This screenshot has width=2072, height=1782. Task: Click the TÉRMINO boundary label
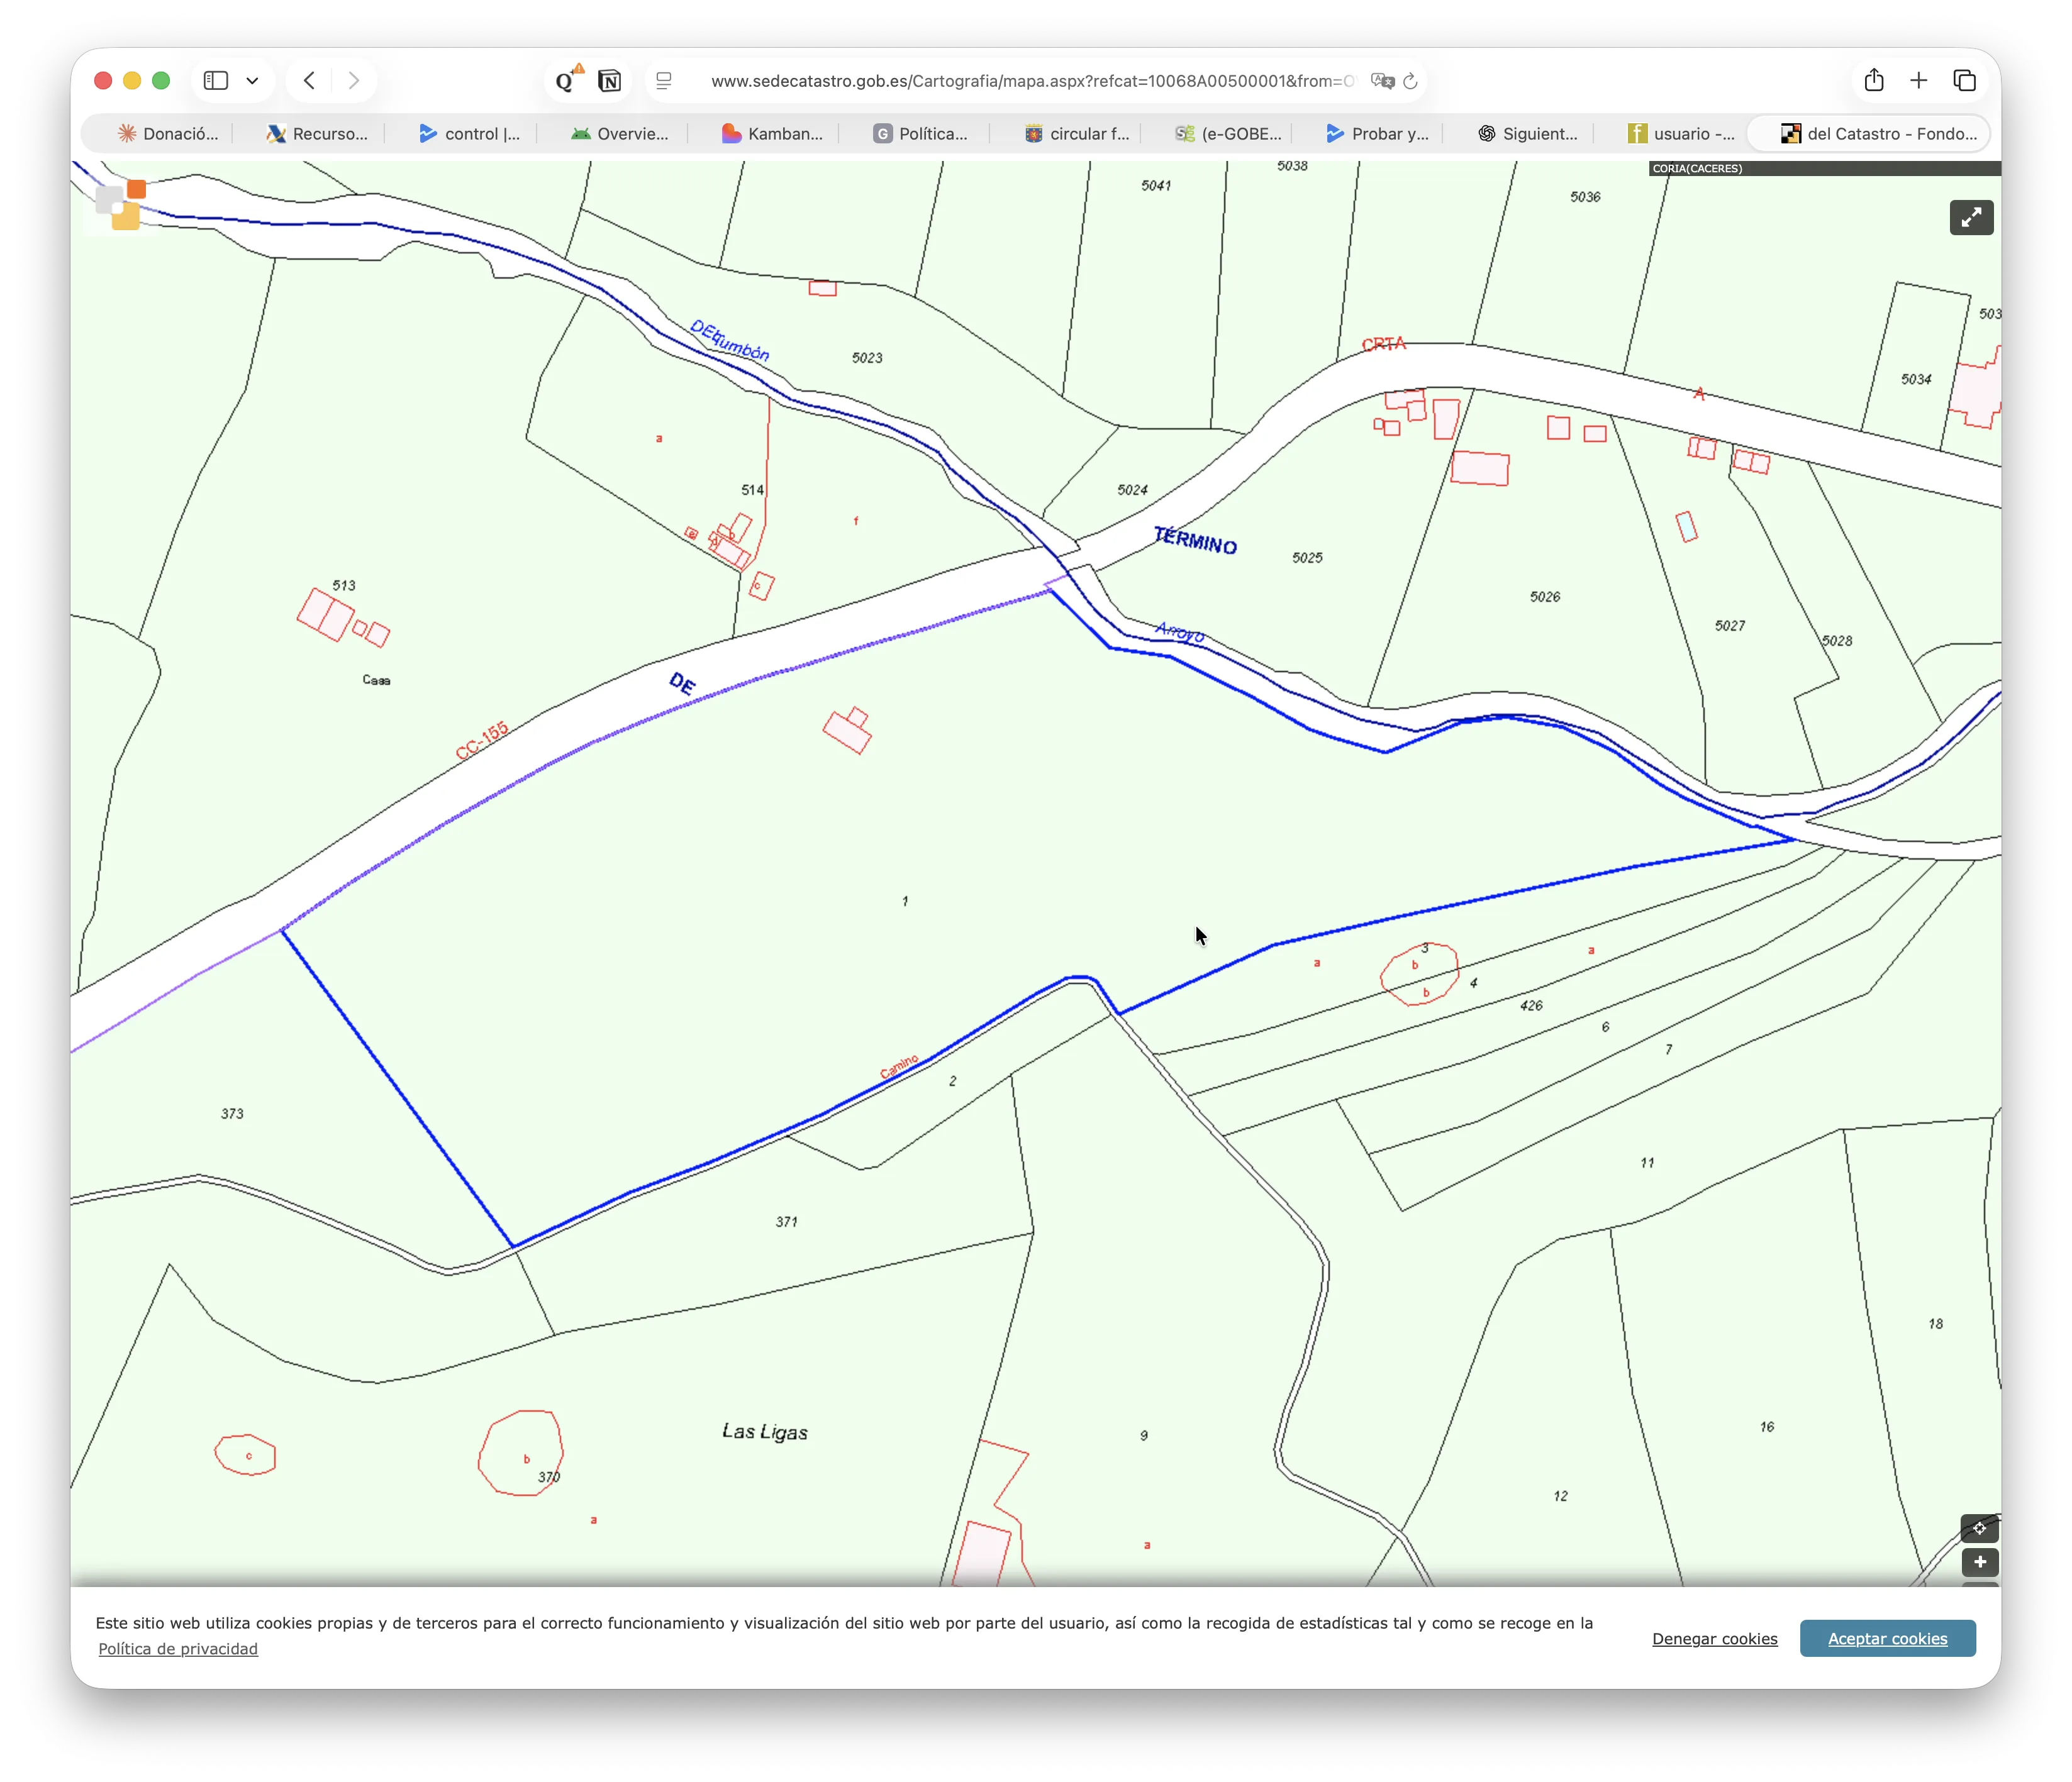[x=1195, y=541]
